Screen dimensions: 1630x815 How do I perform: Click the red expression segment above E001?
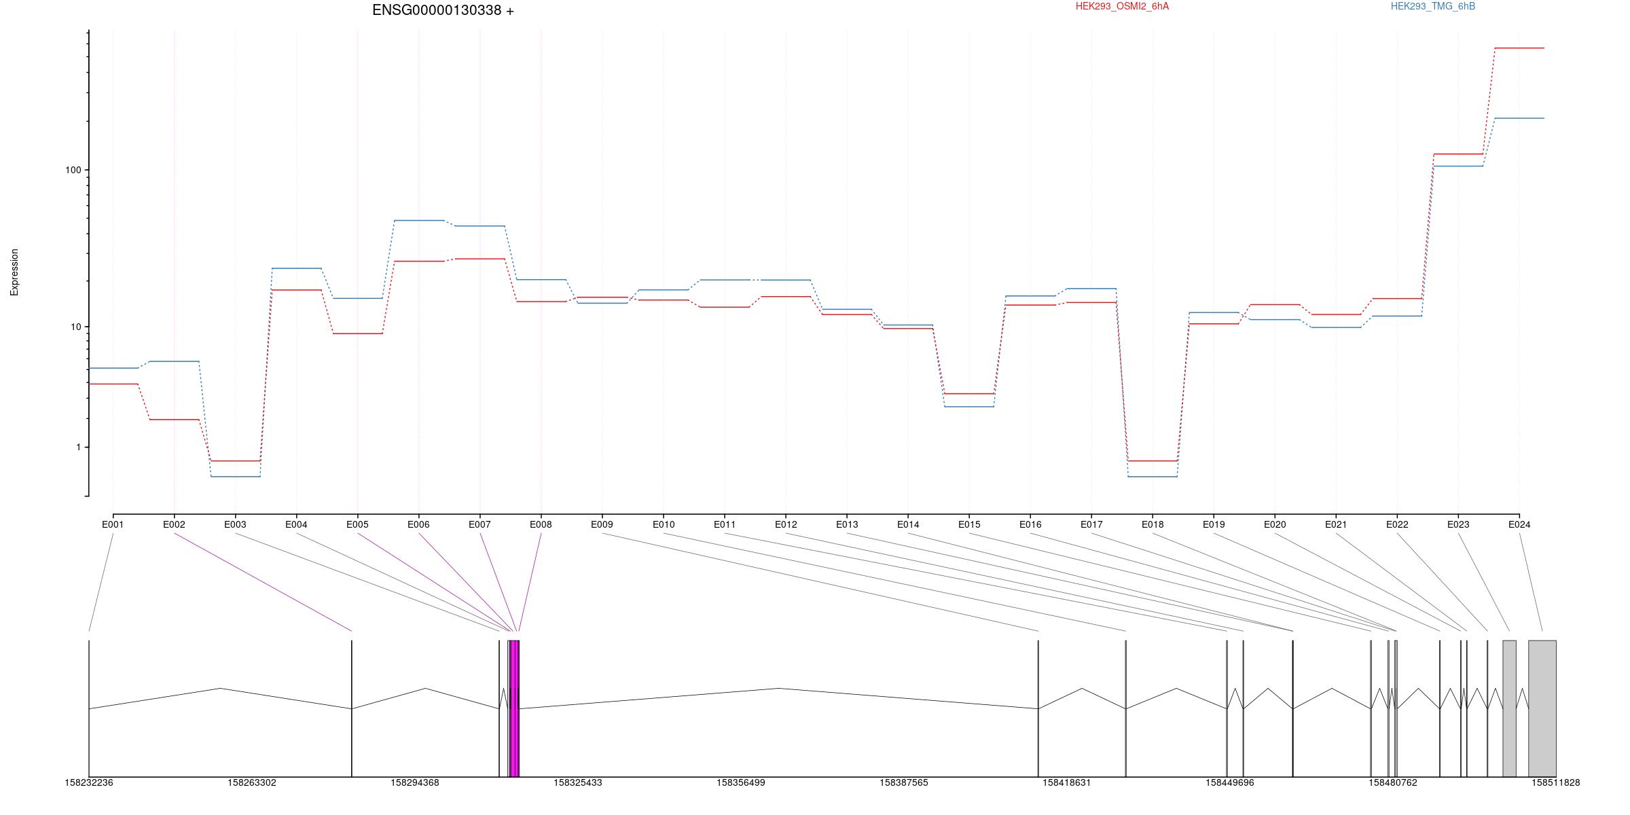click(113, 384)
